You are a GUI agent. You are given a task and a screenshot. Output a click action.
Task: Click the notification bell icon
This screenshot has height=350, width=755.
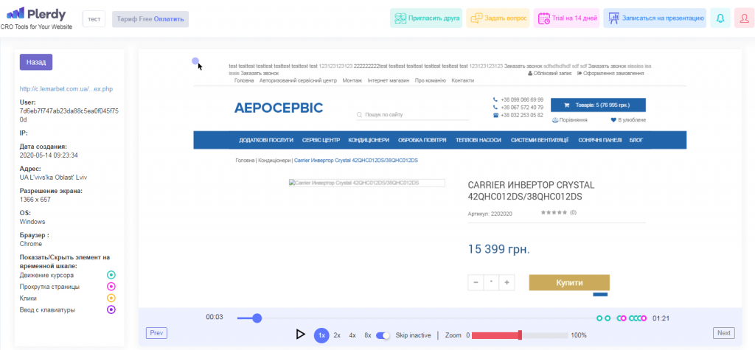pos(720,18)
